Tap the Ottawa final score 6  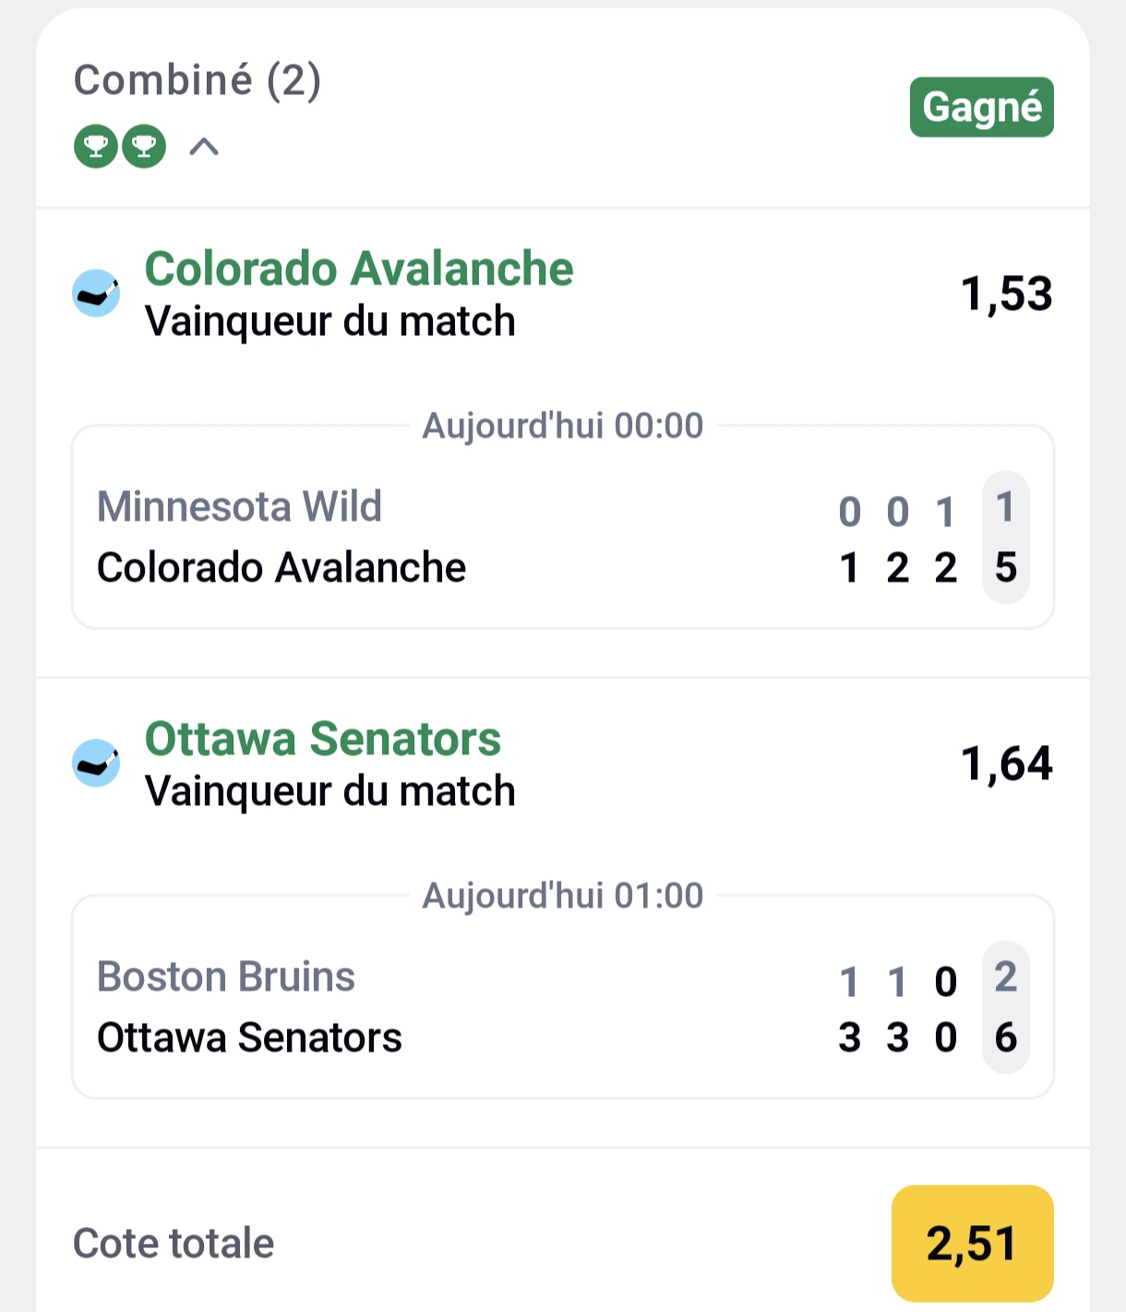[1005, 1038]
